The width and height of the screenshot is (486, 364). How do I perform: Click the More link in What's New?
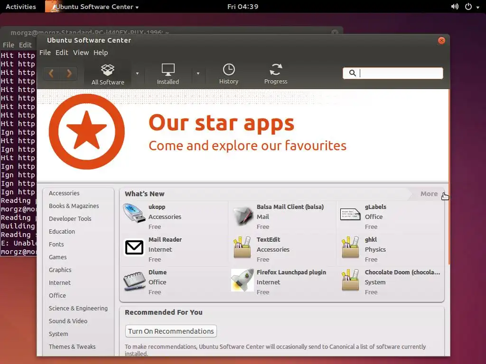(429, 194)
